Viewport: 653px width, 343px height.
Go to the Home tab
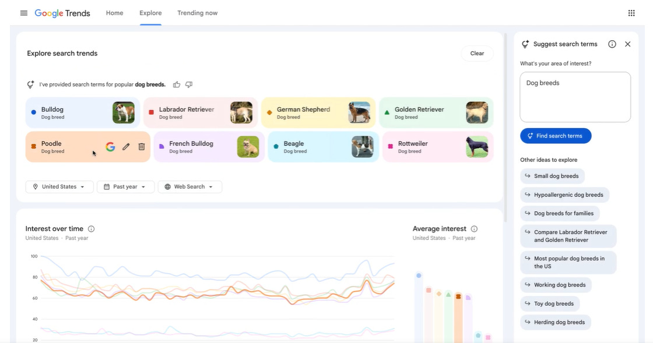pos(114,13)
